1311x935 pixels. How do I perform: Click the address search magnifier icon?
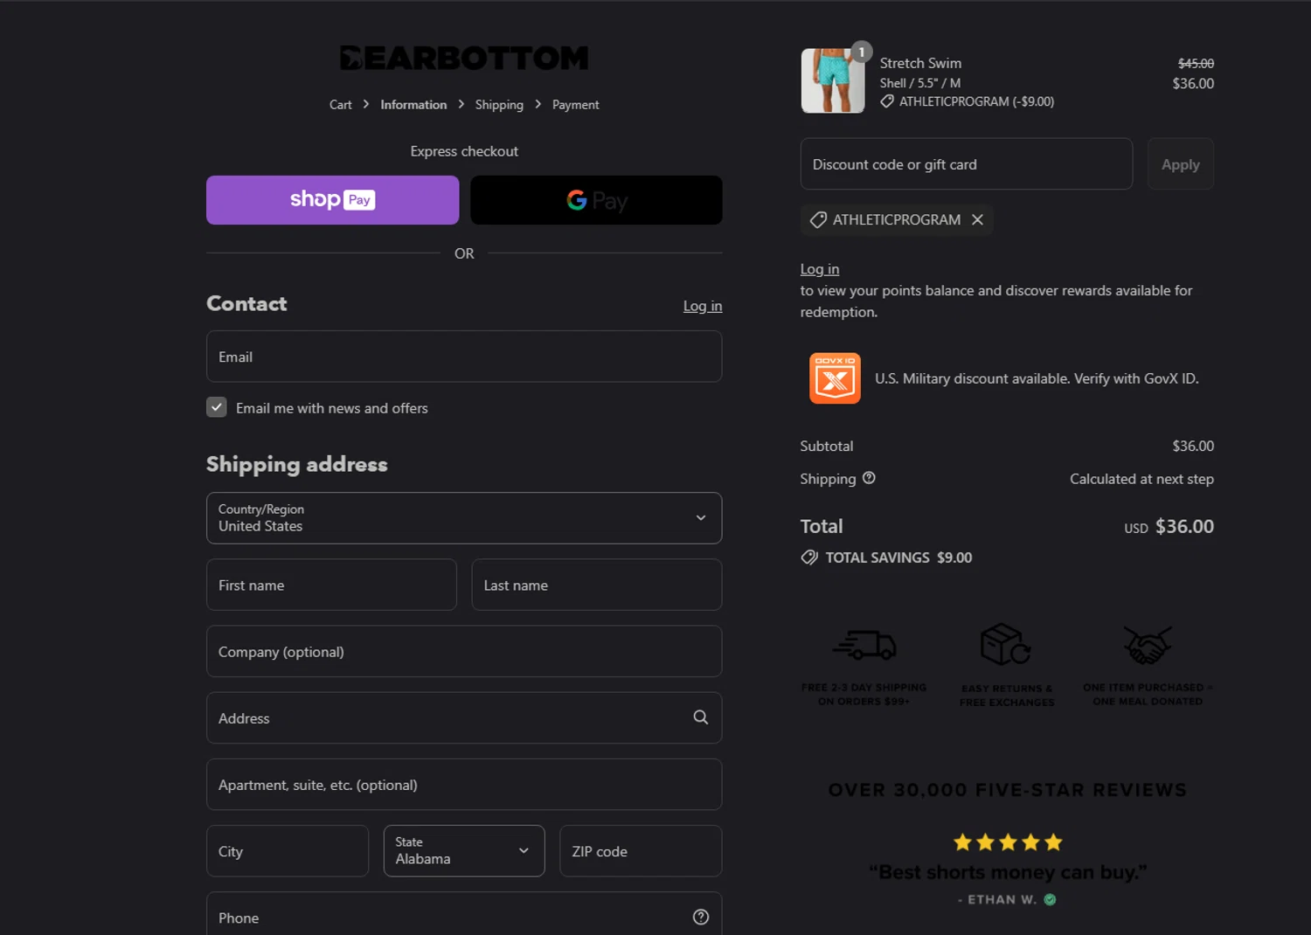click(701, 717)
